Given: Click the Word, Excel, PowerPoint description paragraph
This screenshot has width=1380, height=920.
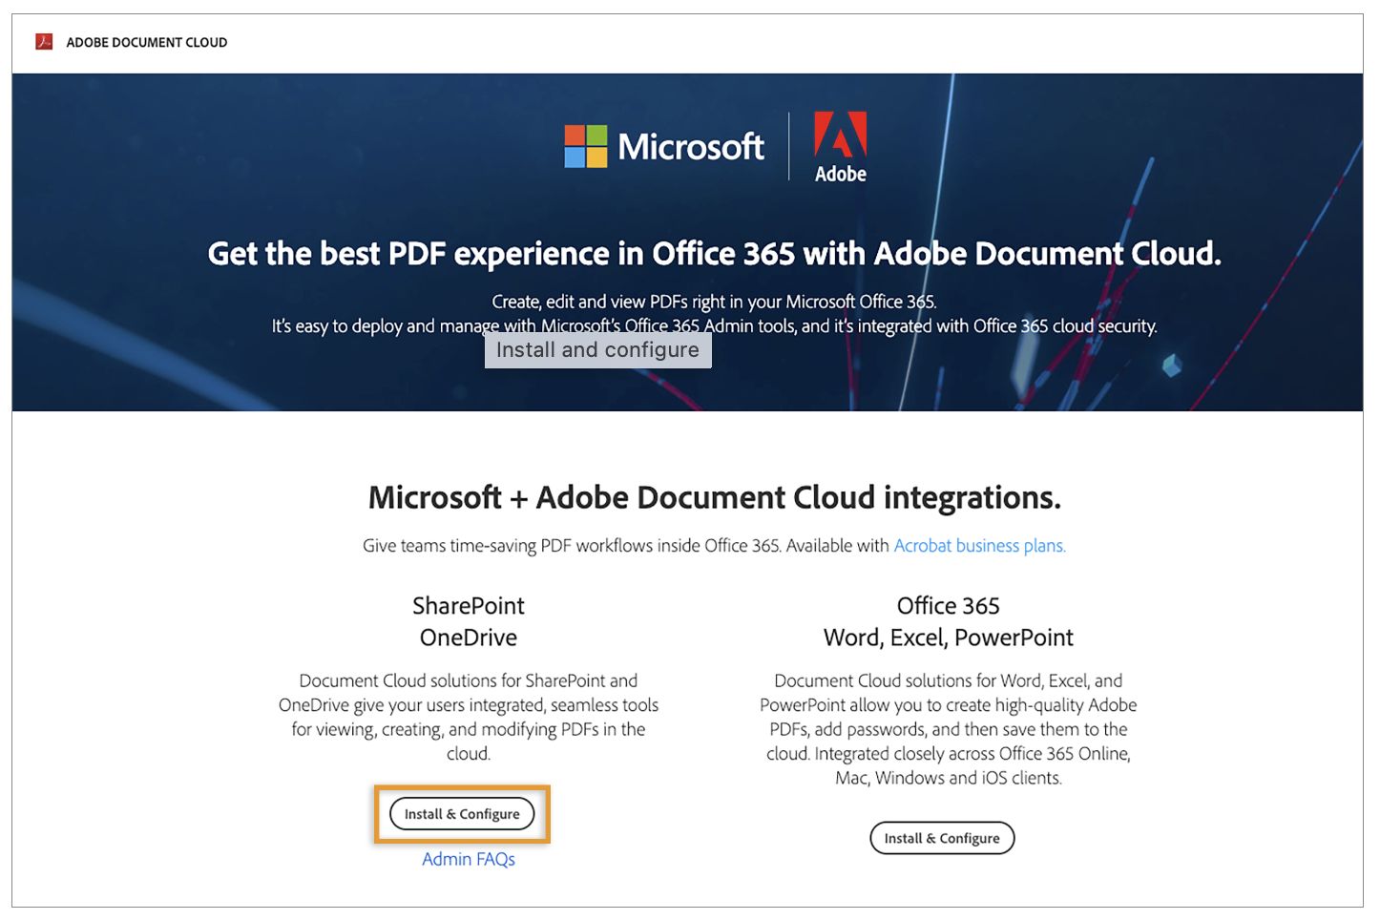Looking at the screenshot, I should [x=949, y=729].
